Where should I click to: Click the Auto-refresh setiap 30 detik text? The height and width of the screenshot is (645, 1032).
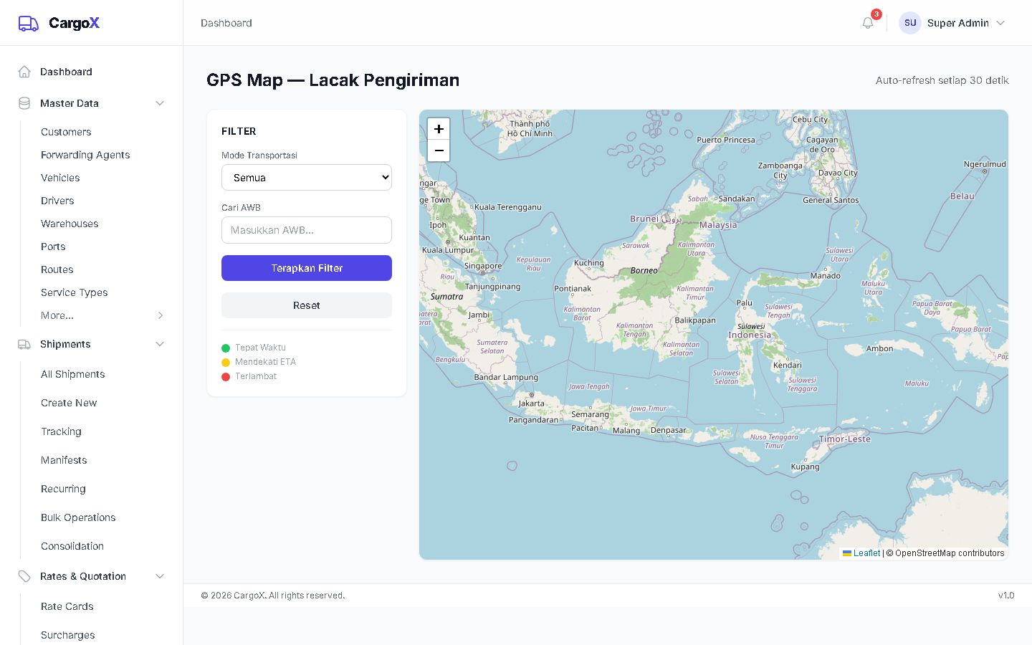click(x=942, y=80)
